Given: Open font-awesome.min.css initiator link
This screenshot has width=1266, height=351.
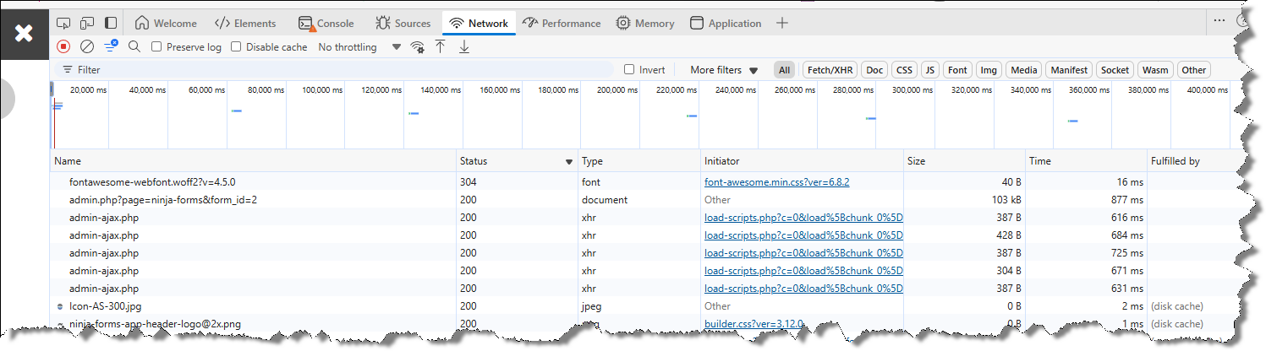Looking at the screenshot, I should pos(776,181).
